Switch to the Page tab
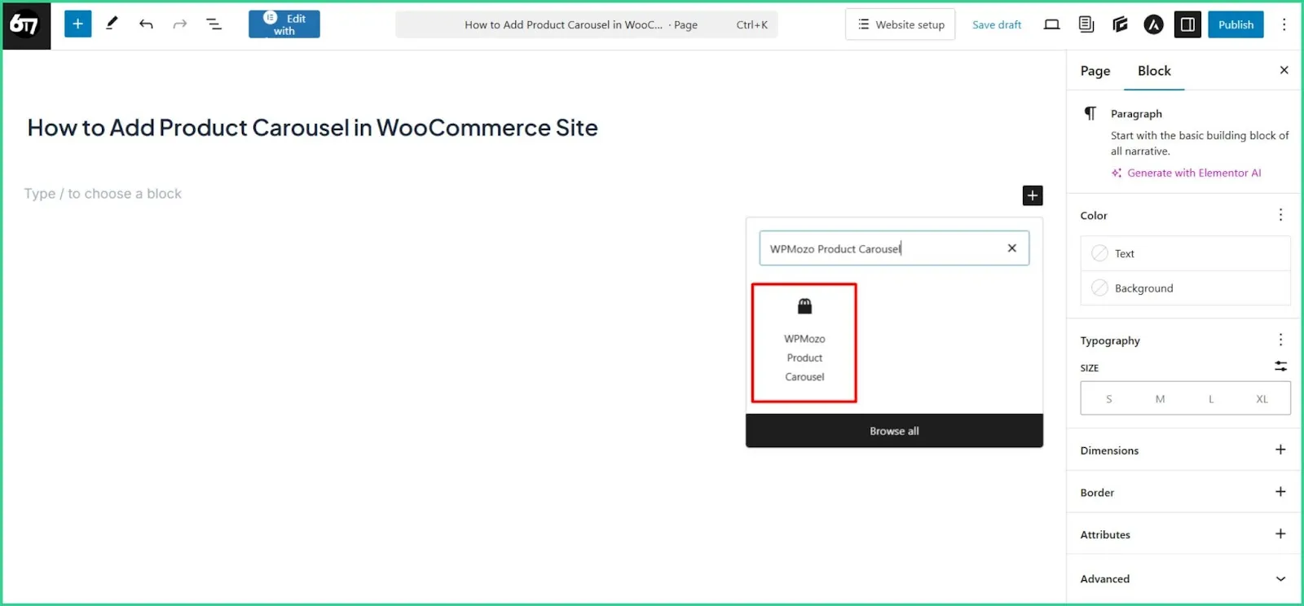 tap(1095, 71)
